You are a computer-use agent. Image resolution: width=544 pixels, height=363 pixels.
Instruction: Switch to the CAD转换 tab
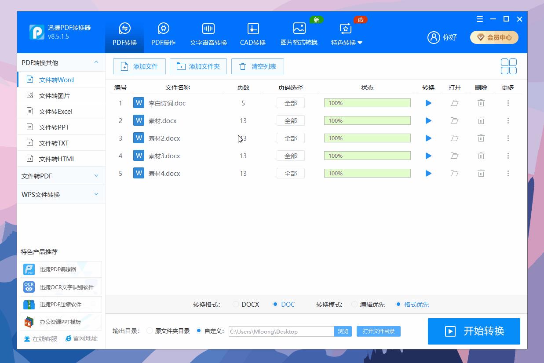(x=253, y=35)
